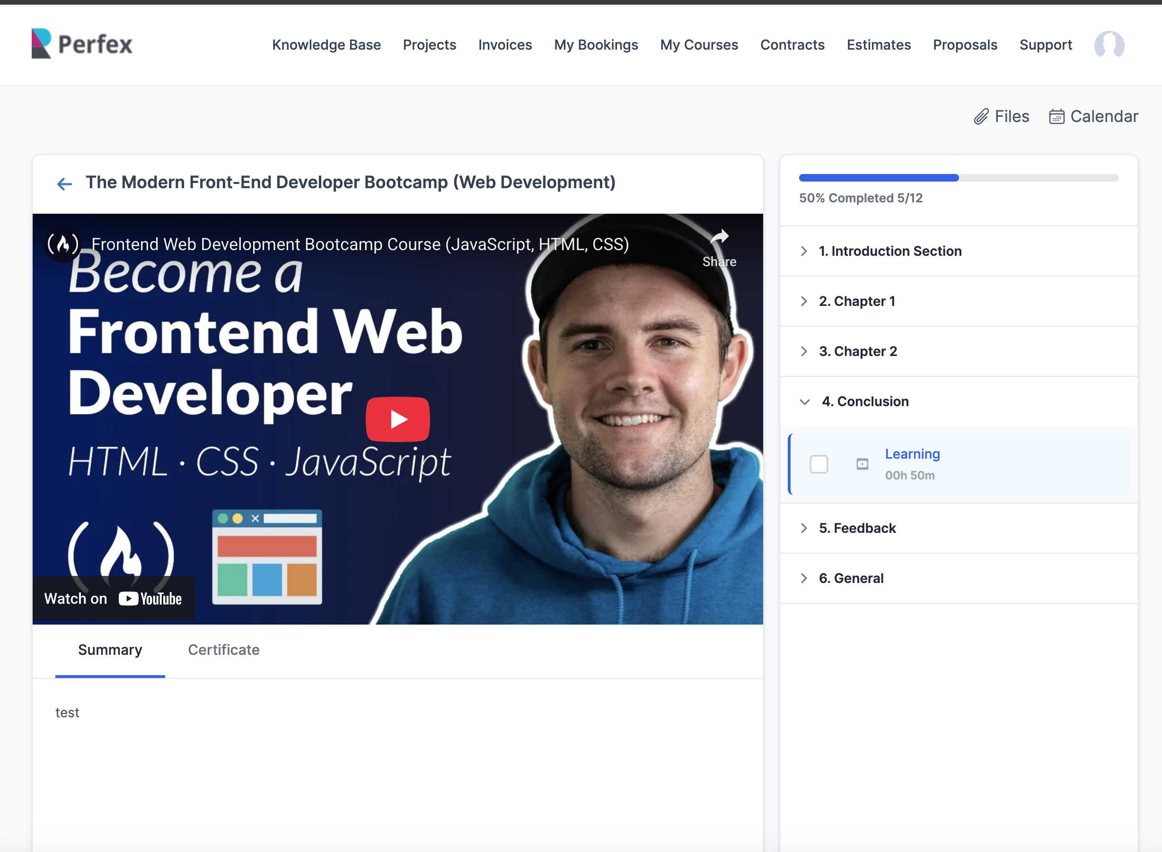Click the course progress bar
The height and width of the screenshot is (852, 1162).
[958, 178]
